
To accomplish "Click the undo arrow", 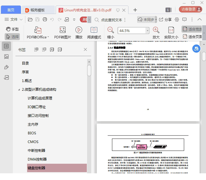I will click(52, 19).
